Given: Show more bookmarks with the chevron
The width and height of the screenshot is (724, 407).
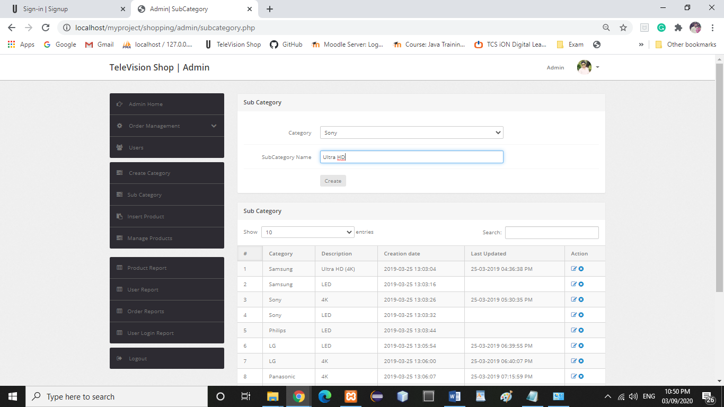Looking at the screenshot, I should click(641, 45).
